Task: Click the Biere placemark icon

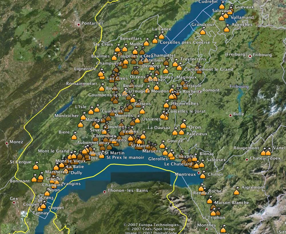Action: coord(74,136)
